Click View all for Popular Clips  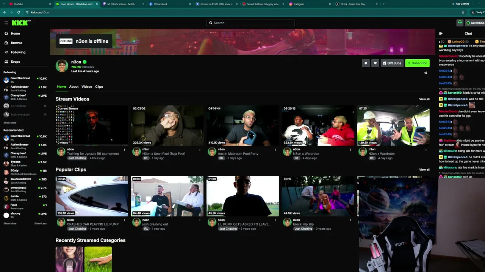(424, 170)
